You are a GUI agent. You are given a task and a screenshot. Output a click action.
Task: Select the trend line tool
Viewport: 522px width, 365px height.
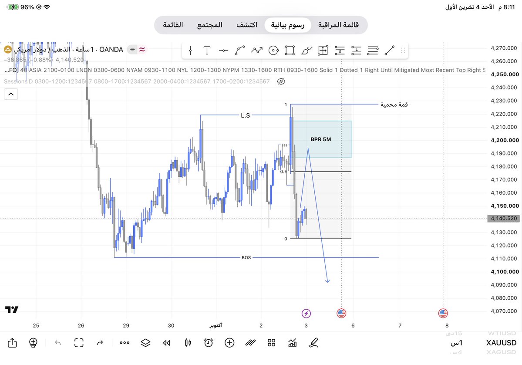(x=390, y=51)
